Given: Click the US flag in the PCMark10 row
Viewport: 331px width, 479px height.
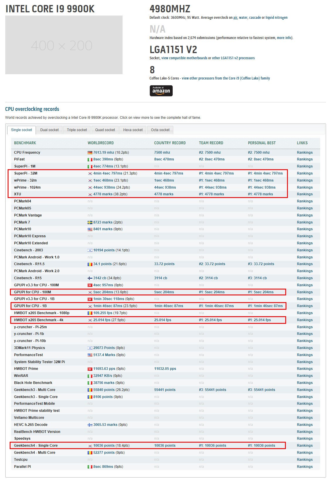Looking at the screenshot, I should pyautogui.click(x=90, y=229).
